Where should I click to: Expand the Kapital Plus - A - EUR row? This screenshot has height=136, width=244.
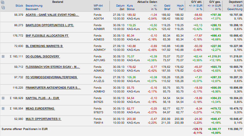coord(3,98)
